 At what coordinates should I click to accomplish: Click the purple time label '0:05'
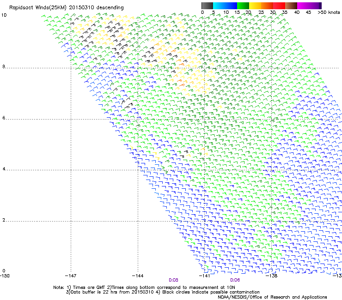(x=173, y=280)
